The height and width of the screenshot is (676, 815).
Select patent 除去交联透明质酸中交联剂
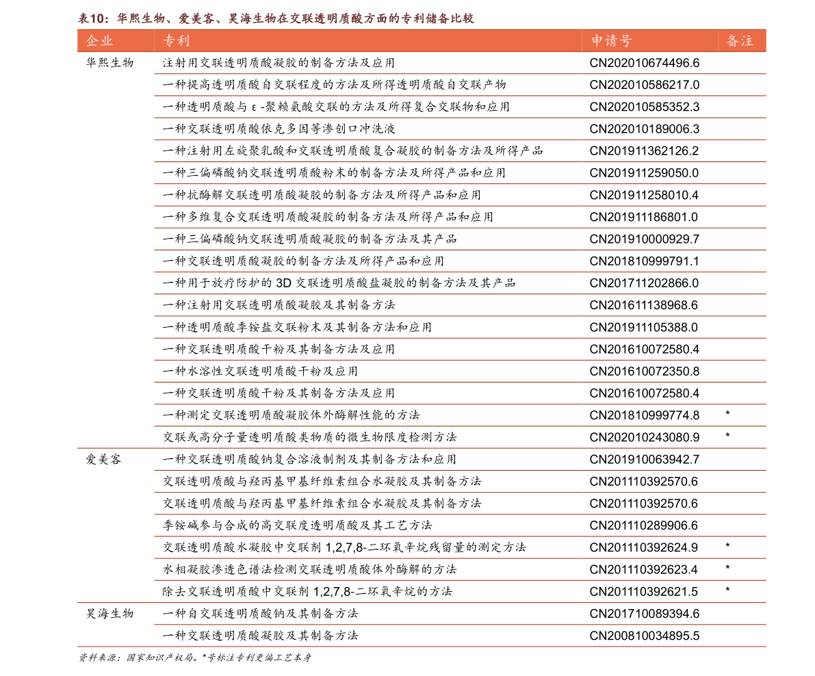[308, 591]
